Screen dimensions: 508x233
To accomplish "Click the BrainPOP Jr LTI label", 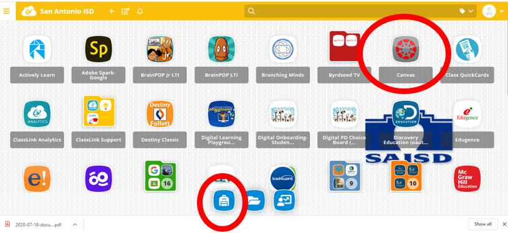I will pyautogui.click(x=160, y=75).
